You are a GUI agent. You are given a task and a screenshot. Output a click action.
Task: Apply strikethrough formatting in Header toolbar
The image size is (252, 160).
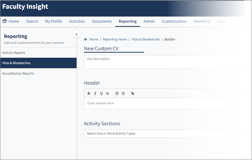(x=107, y=93)
